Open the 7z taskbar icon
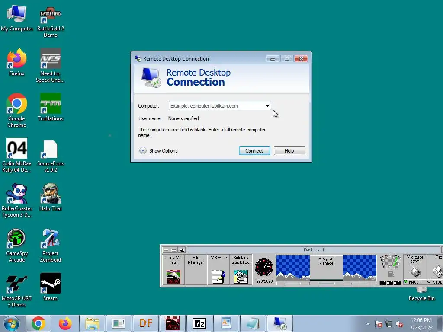The image size is (443, 332). click(x=199, y=323)
